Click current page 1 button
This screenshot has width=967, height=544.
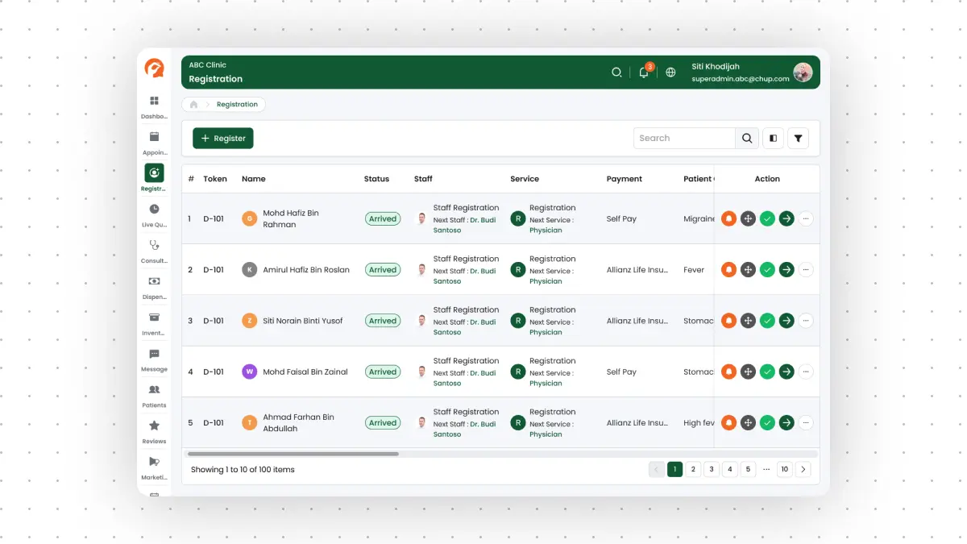(x=674, y=469)
